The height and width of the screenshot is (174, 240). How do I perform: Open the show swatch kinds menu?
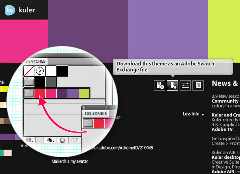pos(50,140)
